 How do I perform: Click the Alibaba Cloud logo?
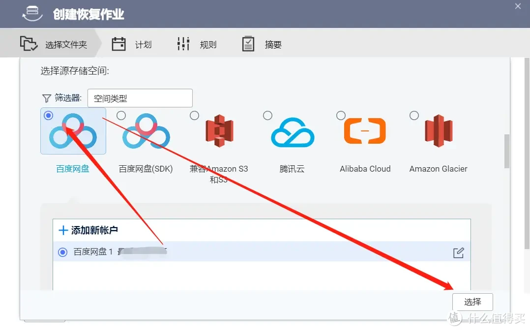365,131
